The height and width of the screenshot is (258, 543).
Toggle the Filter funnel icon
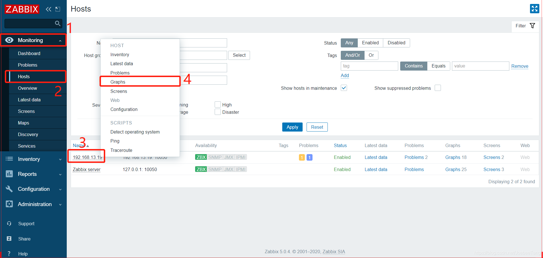[x=532, y=26]
